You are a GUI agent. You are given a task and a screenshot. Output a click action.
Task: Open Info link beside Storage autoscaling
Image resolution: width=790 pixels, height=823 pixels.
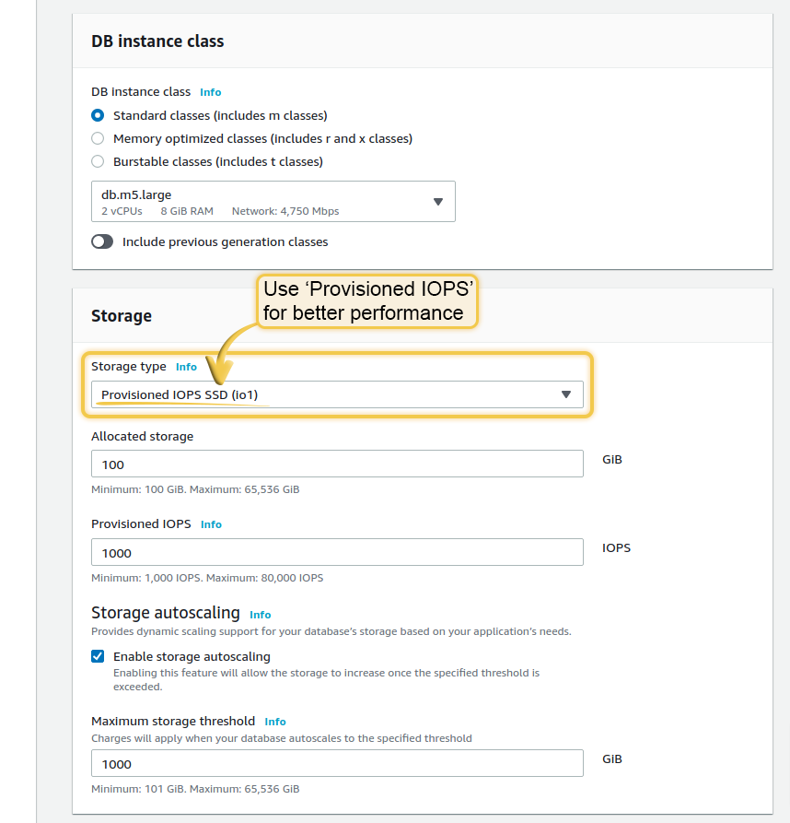[260, 615]
